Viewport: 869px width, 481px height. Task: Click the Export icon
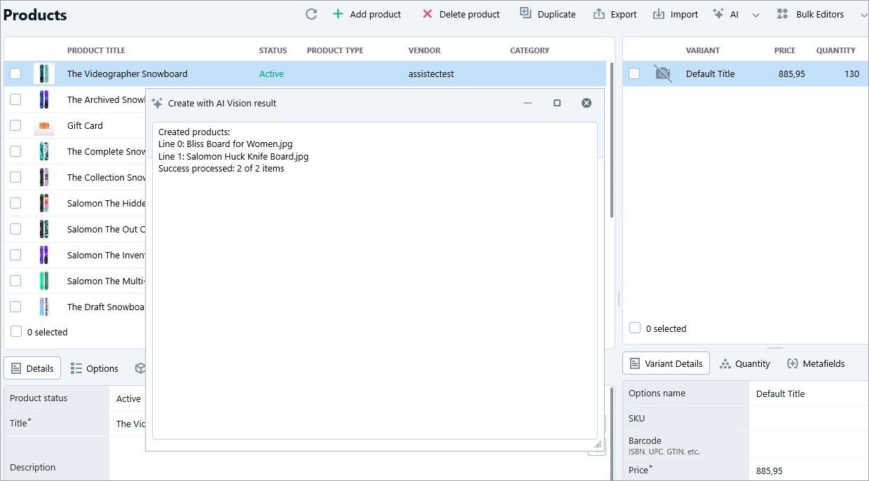point(598,13)
